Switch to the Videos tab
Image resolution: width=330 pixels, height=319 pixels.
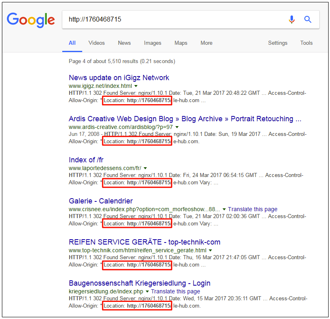96,43
